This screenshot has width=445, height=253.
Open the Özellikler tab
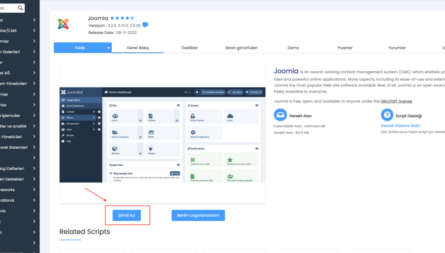[189, 48]
